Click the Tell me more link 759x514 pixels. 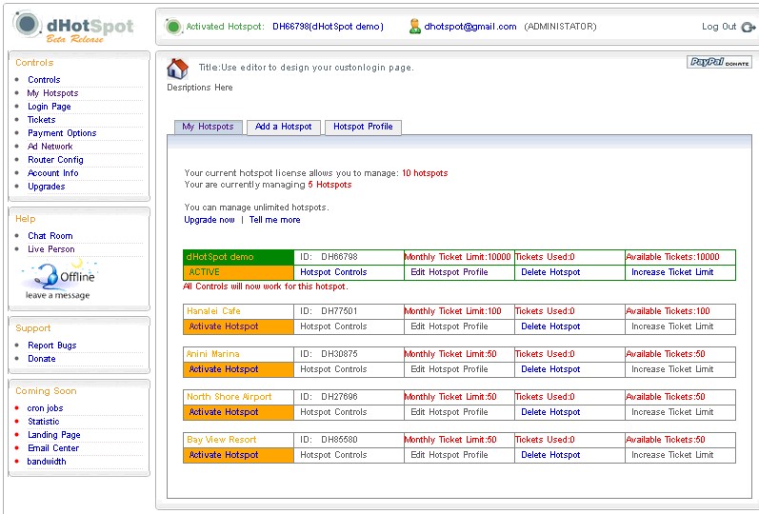[x=275, y=220]
